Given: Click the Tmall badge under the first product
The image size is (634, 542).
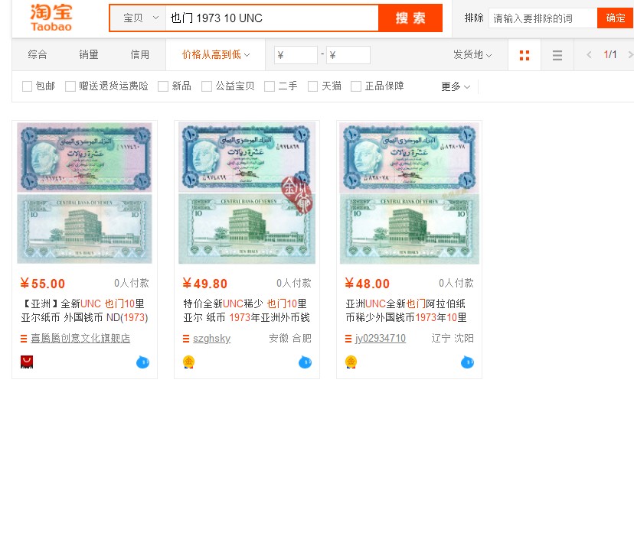Looking at the screenshot, I should [x=26, y=362].
